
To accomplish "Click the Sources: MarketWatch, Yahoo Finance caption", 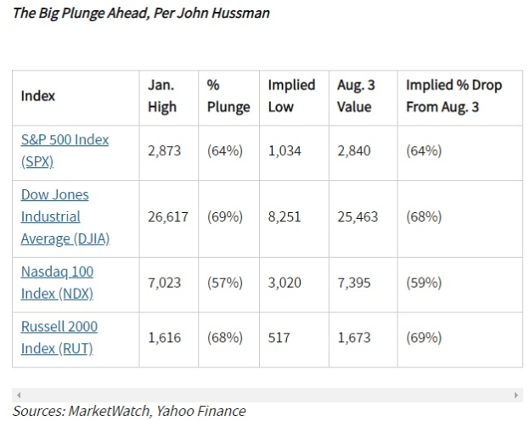I will point(129,411).
